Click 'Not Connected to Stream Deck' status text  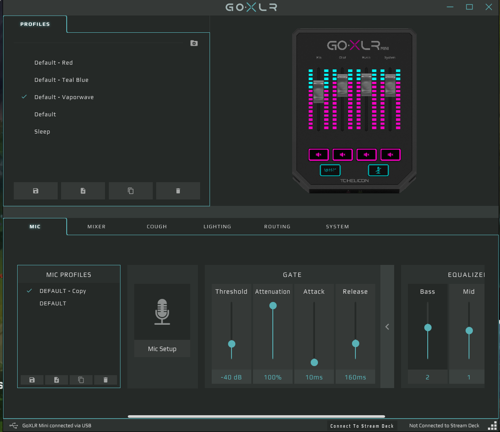(444, 426)
